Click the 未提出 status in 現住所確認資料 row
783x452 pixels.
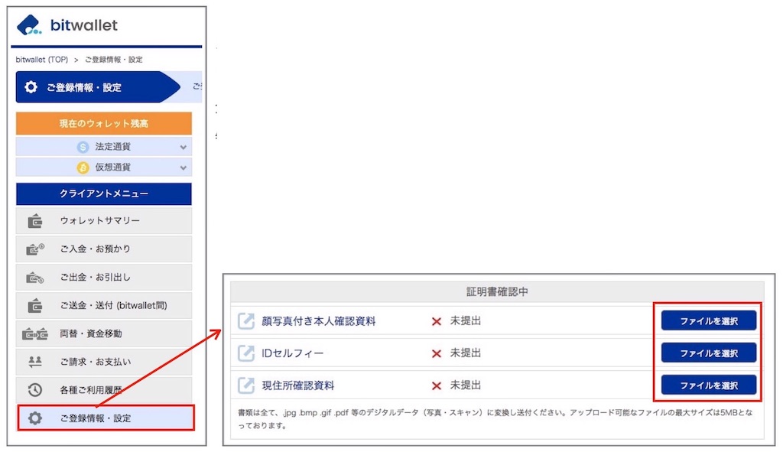tap(466, 385)
